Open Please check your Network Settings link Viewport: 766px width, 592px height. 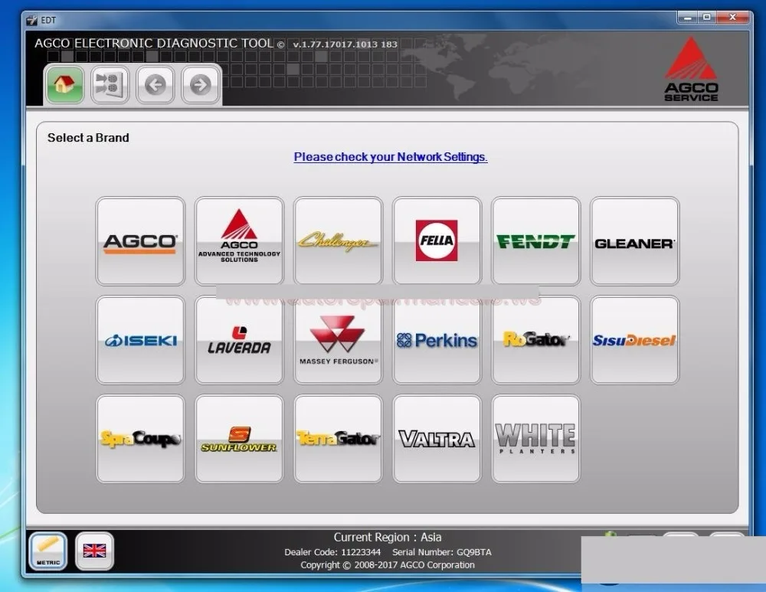pyautogui.click(x=391, y=157)
